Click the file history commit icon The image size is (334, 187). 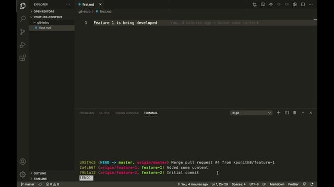pyautogui.click(x=271, y=5)
